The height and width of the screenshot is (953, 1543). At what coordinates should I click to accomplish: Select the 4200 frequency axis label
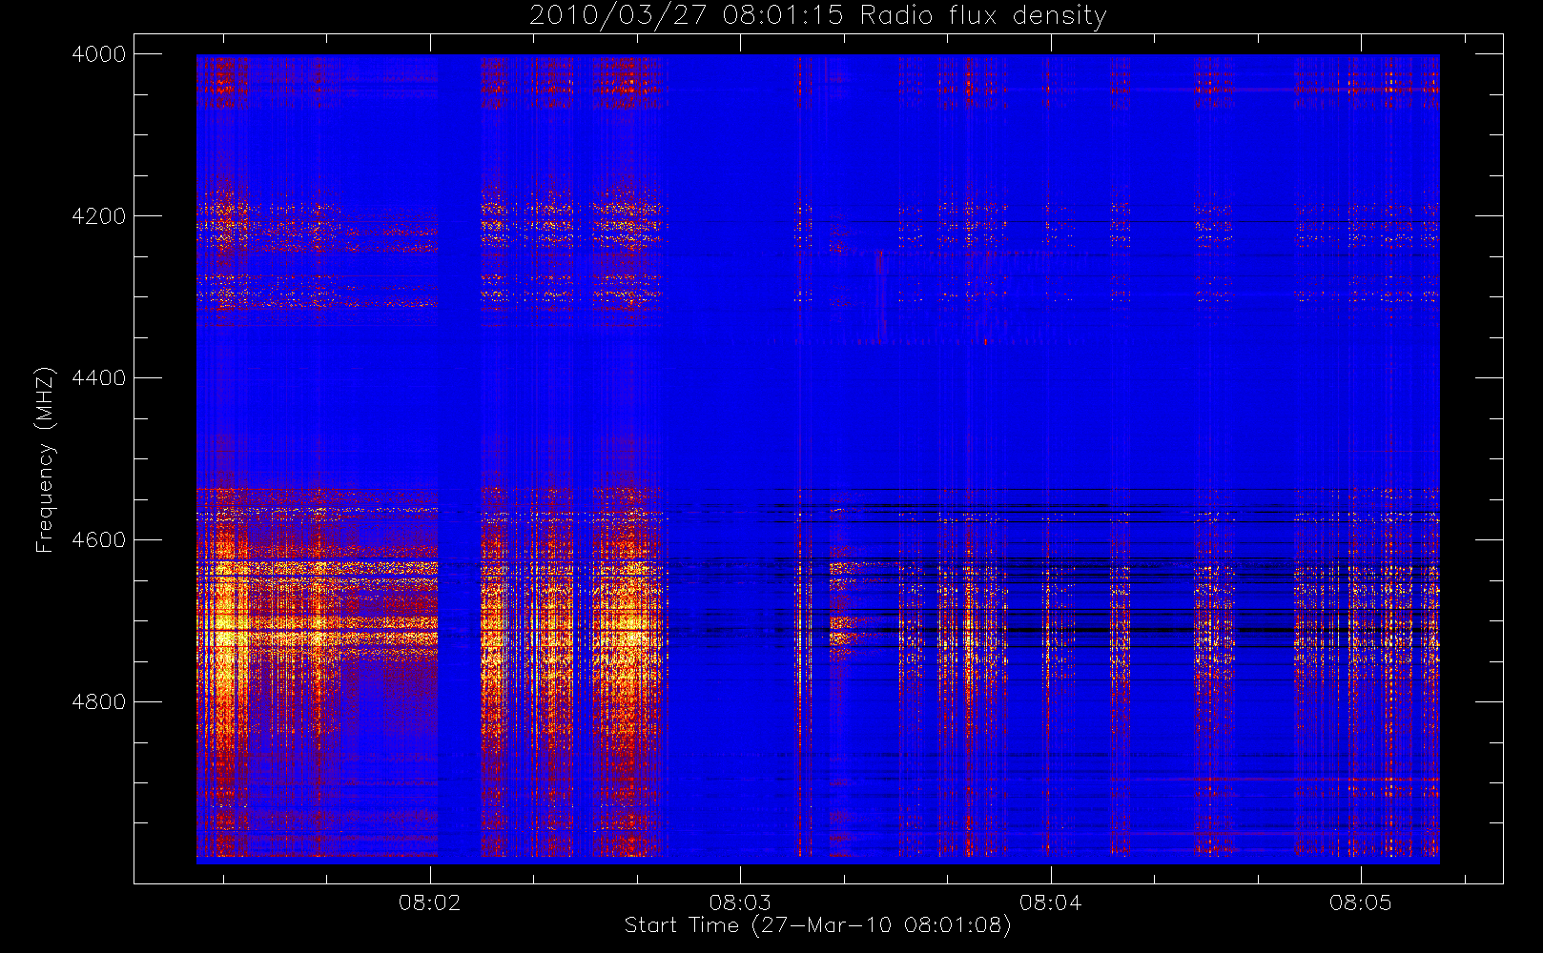click(99, 216)
